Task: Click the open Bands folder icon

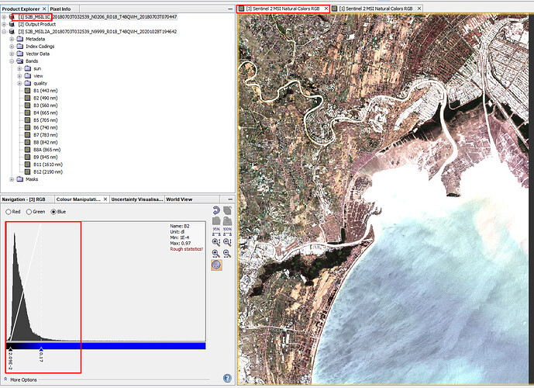Action: [20, 61]
